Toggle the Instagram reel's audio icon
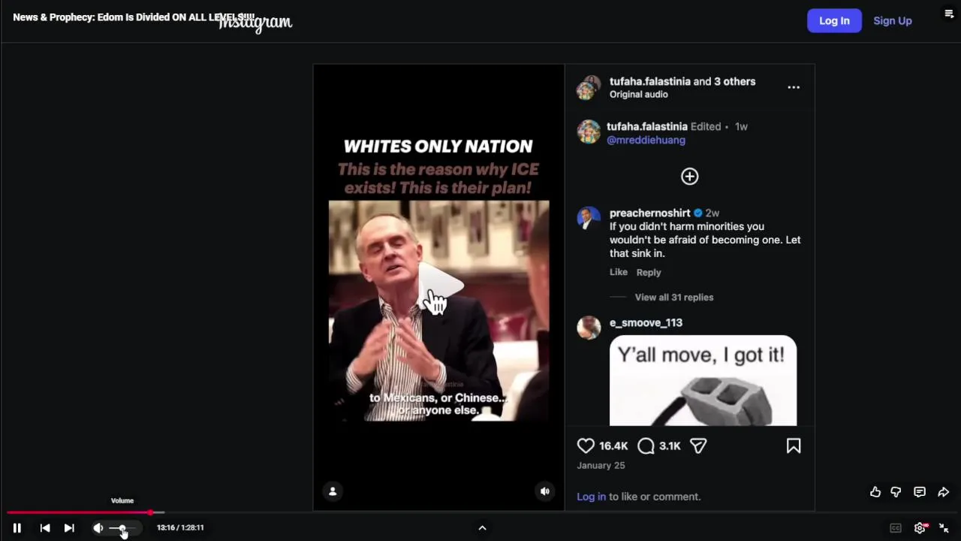This screenshot has height=541, width=961. pos(545,491)
